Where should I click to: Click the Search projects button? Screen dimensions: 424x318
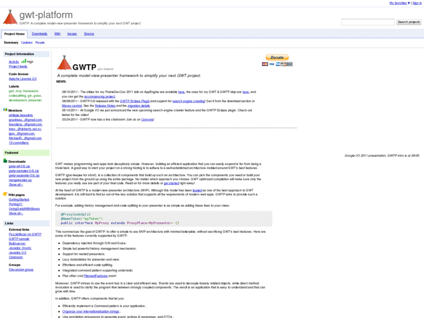pos(409,22)
